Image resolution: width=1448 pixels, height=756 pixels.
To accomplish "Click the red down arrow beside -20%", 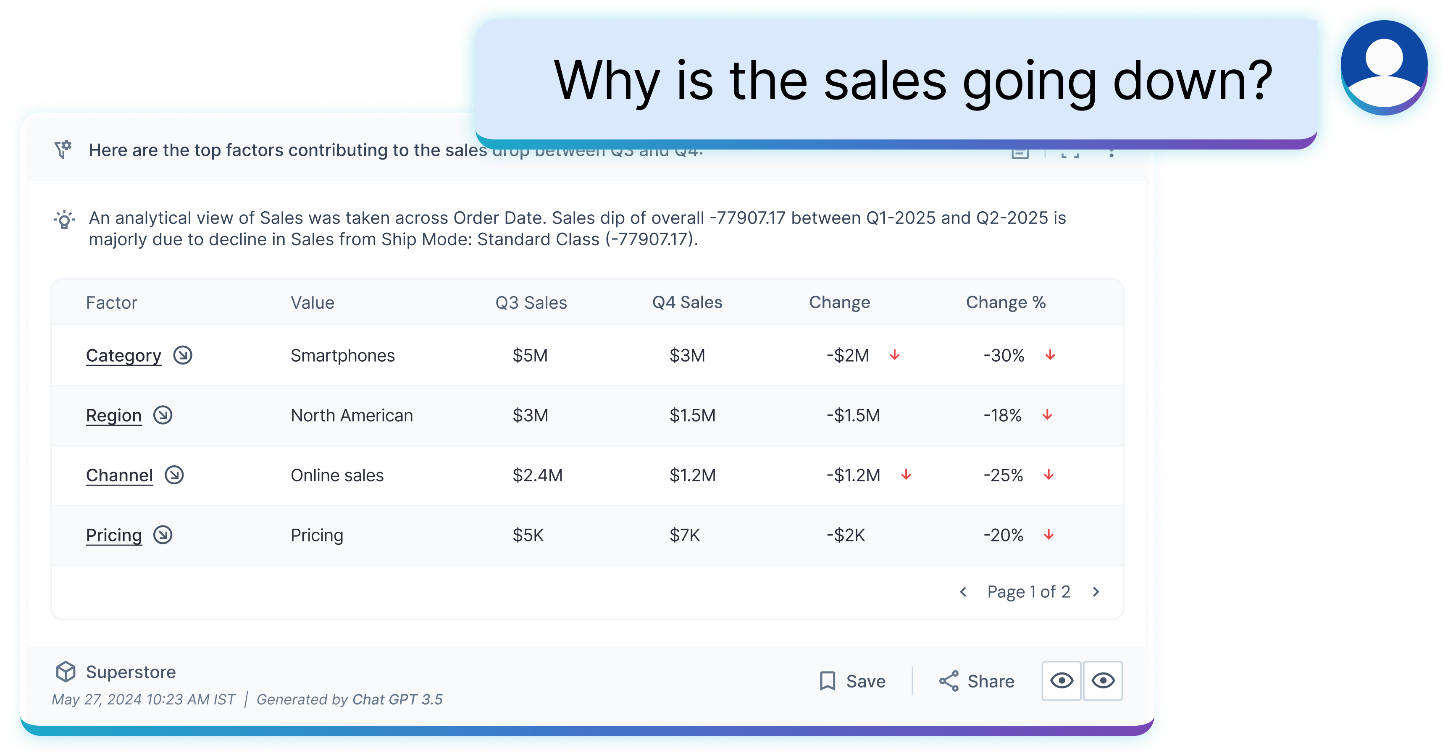I will [1049, 535].
